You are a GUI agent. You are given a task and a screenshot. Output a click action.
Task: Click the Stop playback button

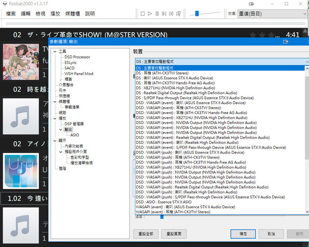pyautogui.click(x=142, y=14)
